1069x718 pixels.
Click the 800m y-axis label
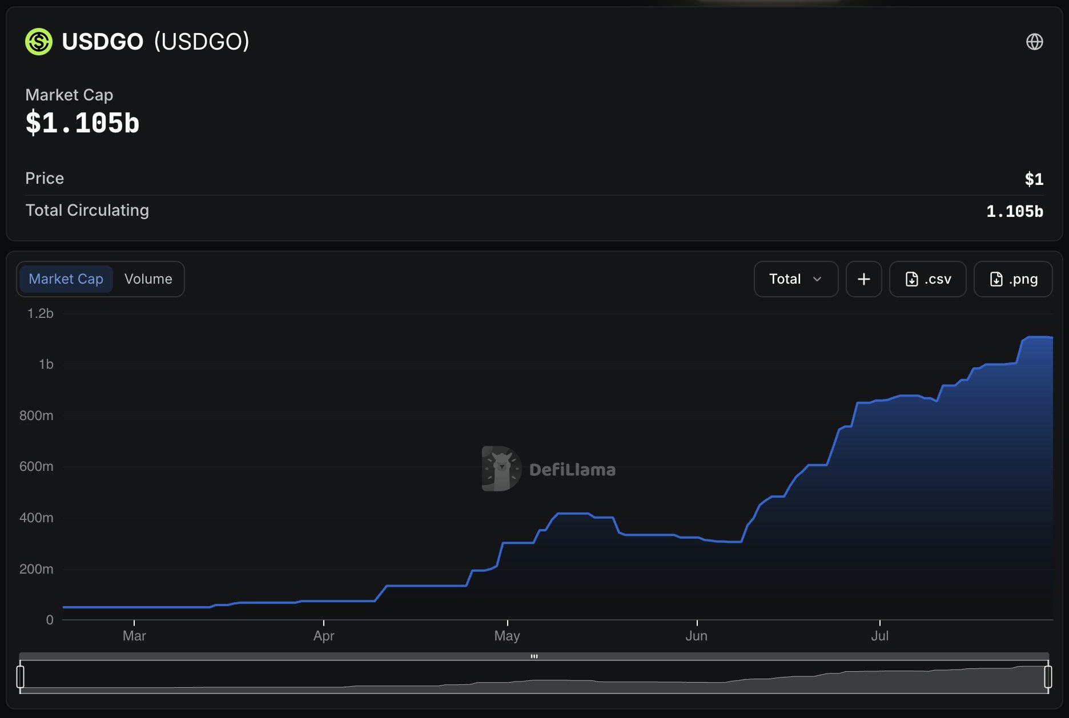[x=37, y=416]
